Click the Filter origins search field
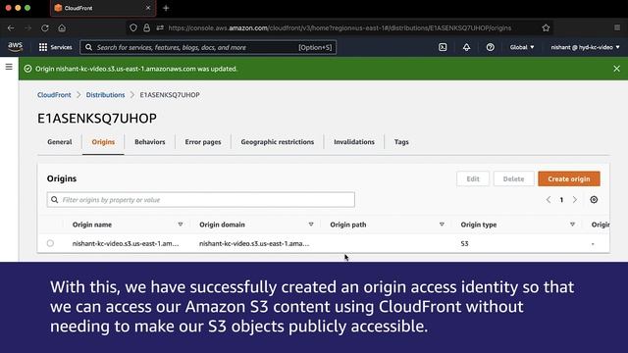Screen dimensions: 628x353 [x=200, y=200]
